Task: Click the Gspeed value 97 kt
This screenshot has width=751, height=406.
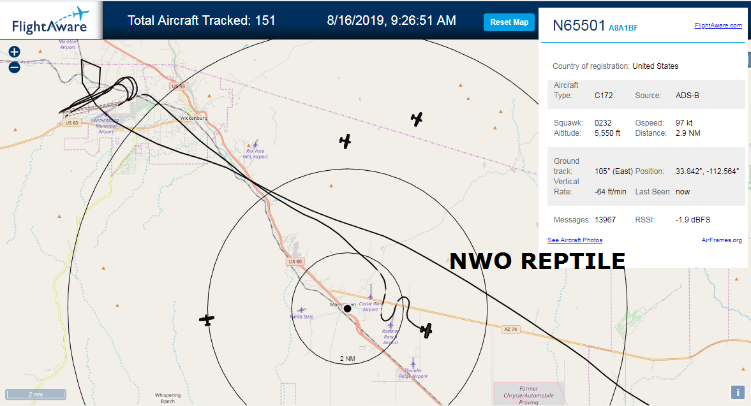Action: pos(684,123)
